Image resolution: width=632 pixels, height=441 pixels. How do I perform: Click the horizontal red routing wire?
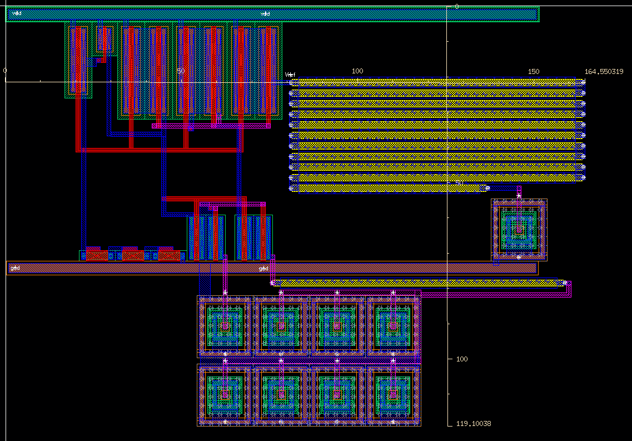pyautogui.click(x=158, y=150)
